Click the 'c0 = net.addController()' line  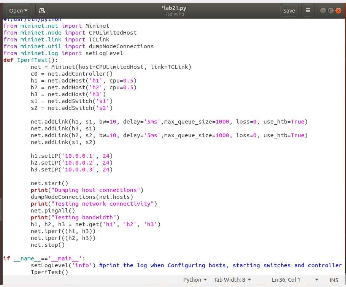(72, 74)
